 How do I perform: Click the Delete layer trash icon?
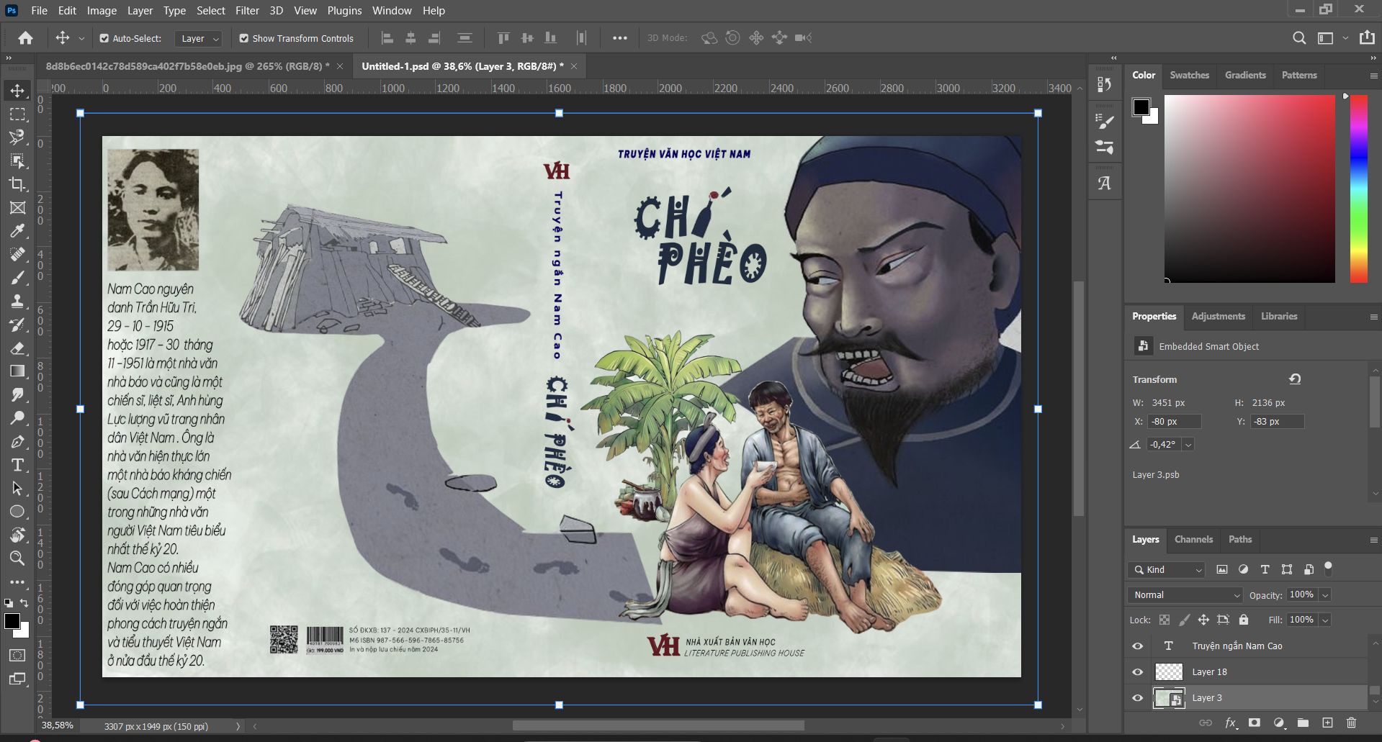(1351, 723)
